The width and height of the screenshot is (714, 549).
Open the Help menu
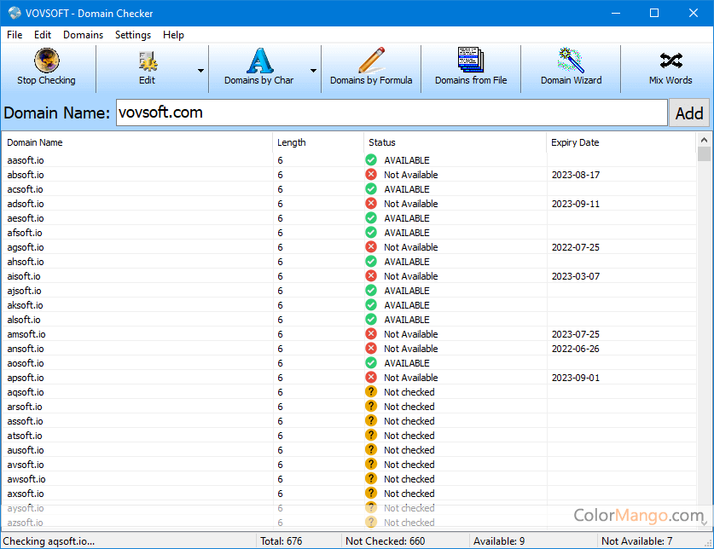pyautogui.click(x=173, y=35)
